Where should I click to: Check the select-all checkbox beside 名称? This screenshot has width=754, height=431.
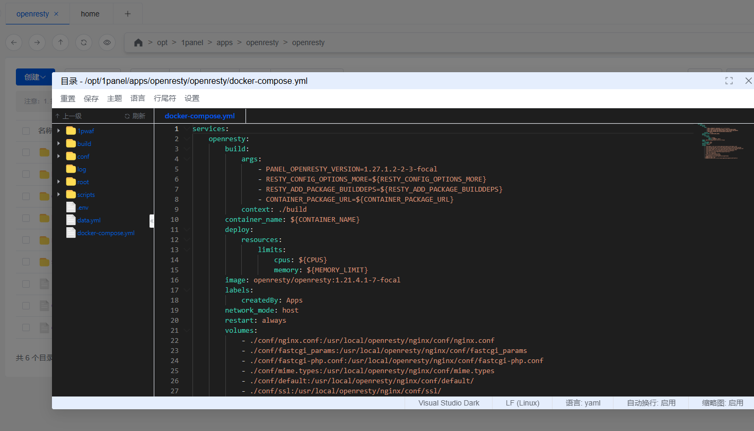point(26,131)
